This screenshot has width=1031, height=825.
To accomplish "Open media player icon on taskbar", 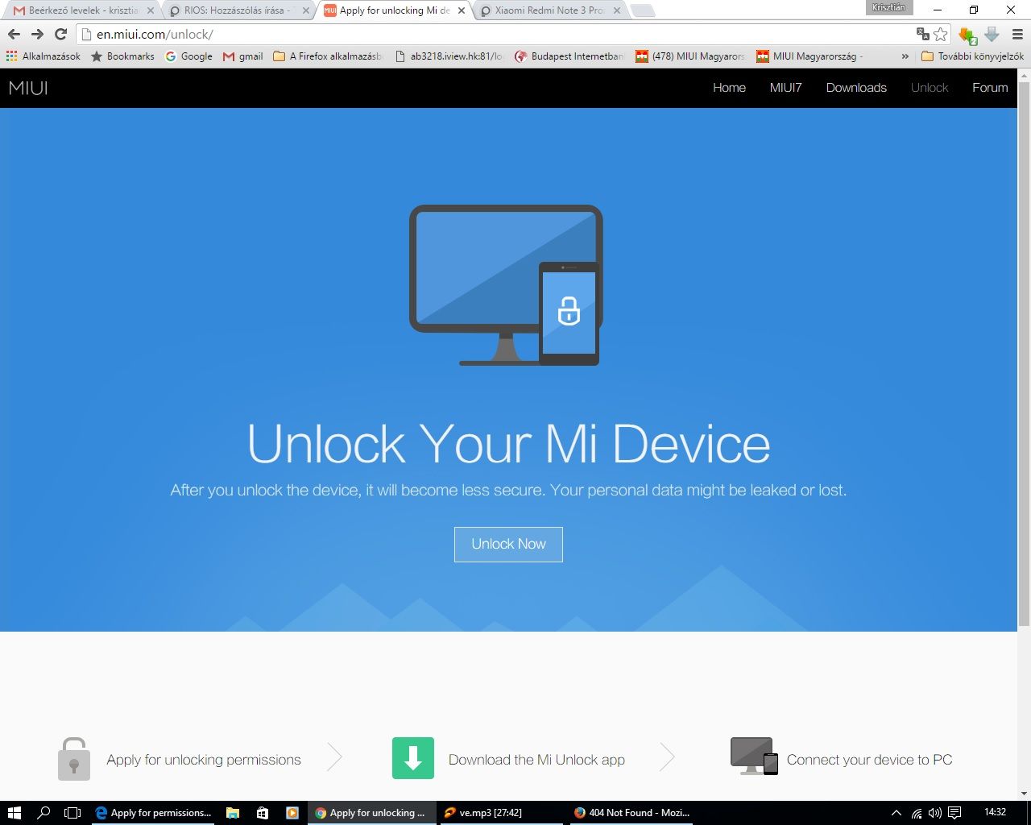I will 292,813.
